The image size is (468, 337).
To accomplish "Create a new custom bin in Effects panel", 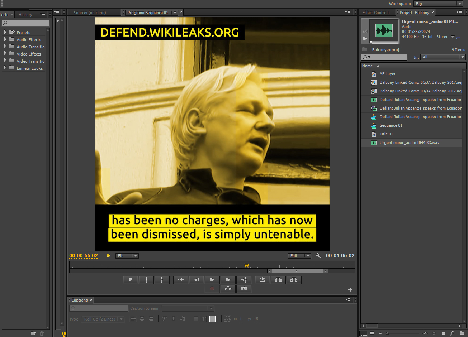I will (33, 333).
